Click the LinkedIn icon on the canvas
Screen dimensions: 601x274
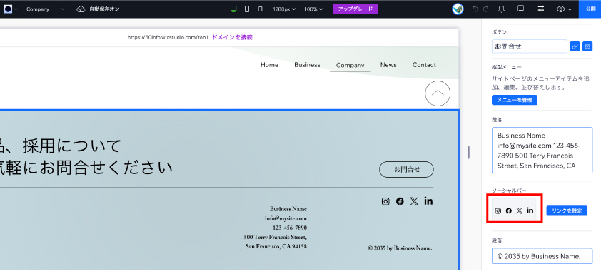click(x=428, y=201)
